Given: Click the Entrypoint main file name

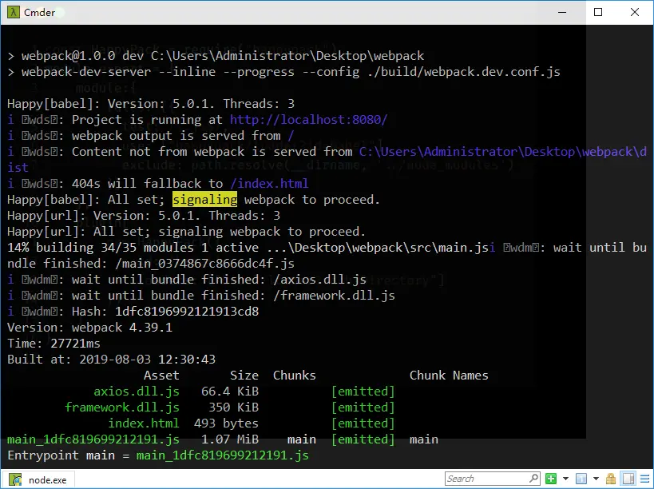Looking at the screenshot, I should (x=223, y=455).
